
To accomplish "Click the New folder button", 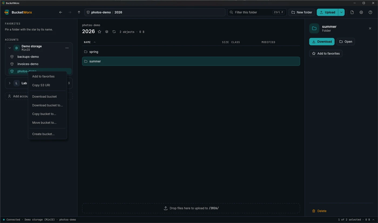I will 302,12.
